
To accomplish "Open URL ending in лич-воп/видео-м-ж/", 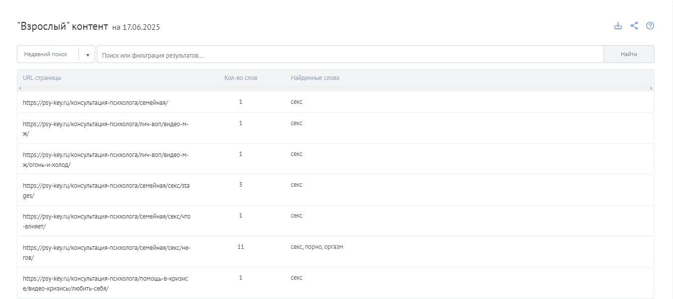I will [106, 128].
